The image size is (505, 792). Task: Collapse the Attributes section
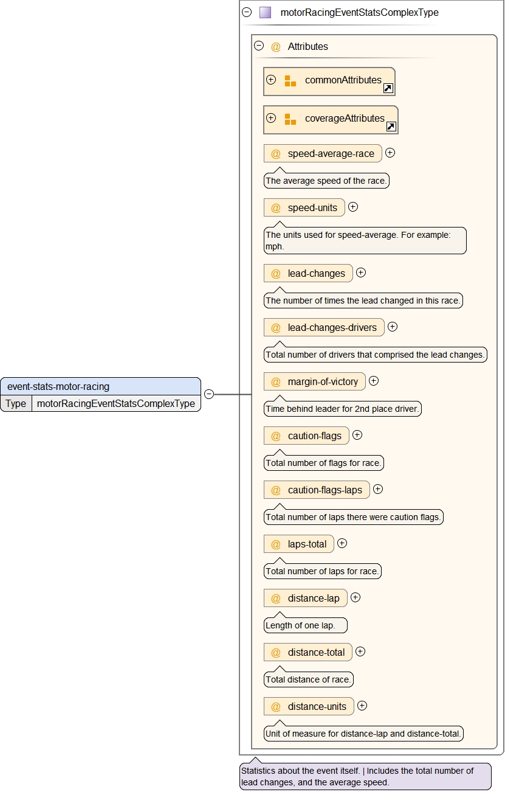click(x=259, y=46)
